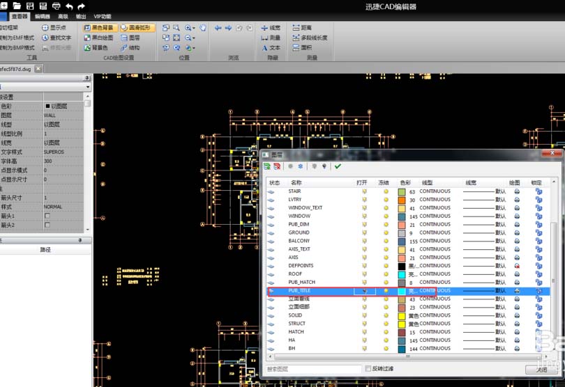The image size is (565, 387).
Task: Click the undo arrow in title bar
Action: tap(69, 6)
